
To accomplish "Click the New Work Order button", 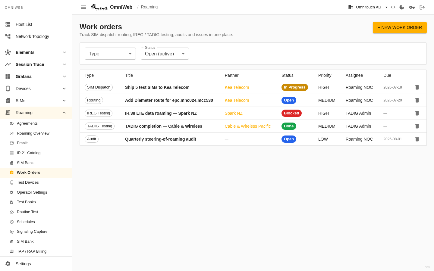I will tap(400, 27).
